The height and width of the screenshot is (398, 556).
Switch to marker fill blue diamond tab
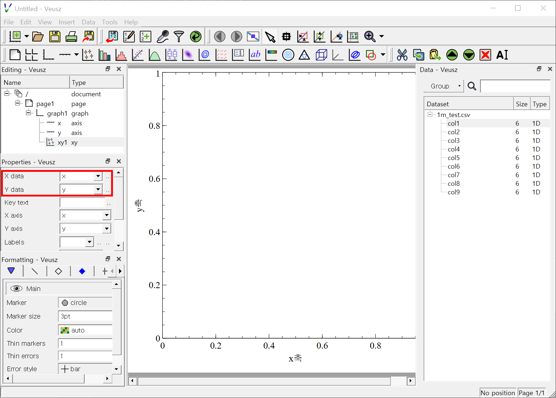tap(82, 271)
